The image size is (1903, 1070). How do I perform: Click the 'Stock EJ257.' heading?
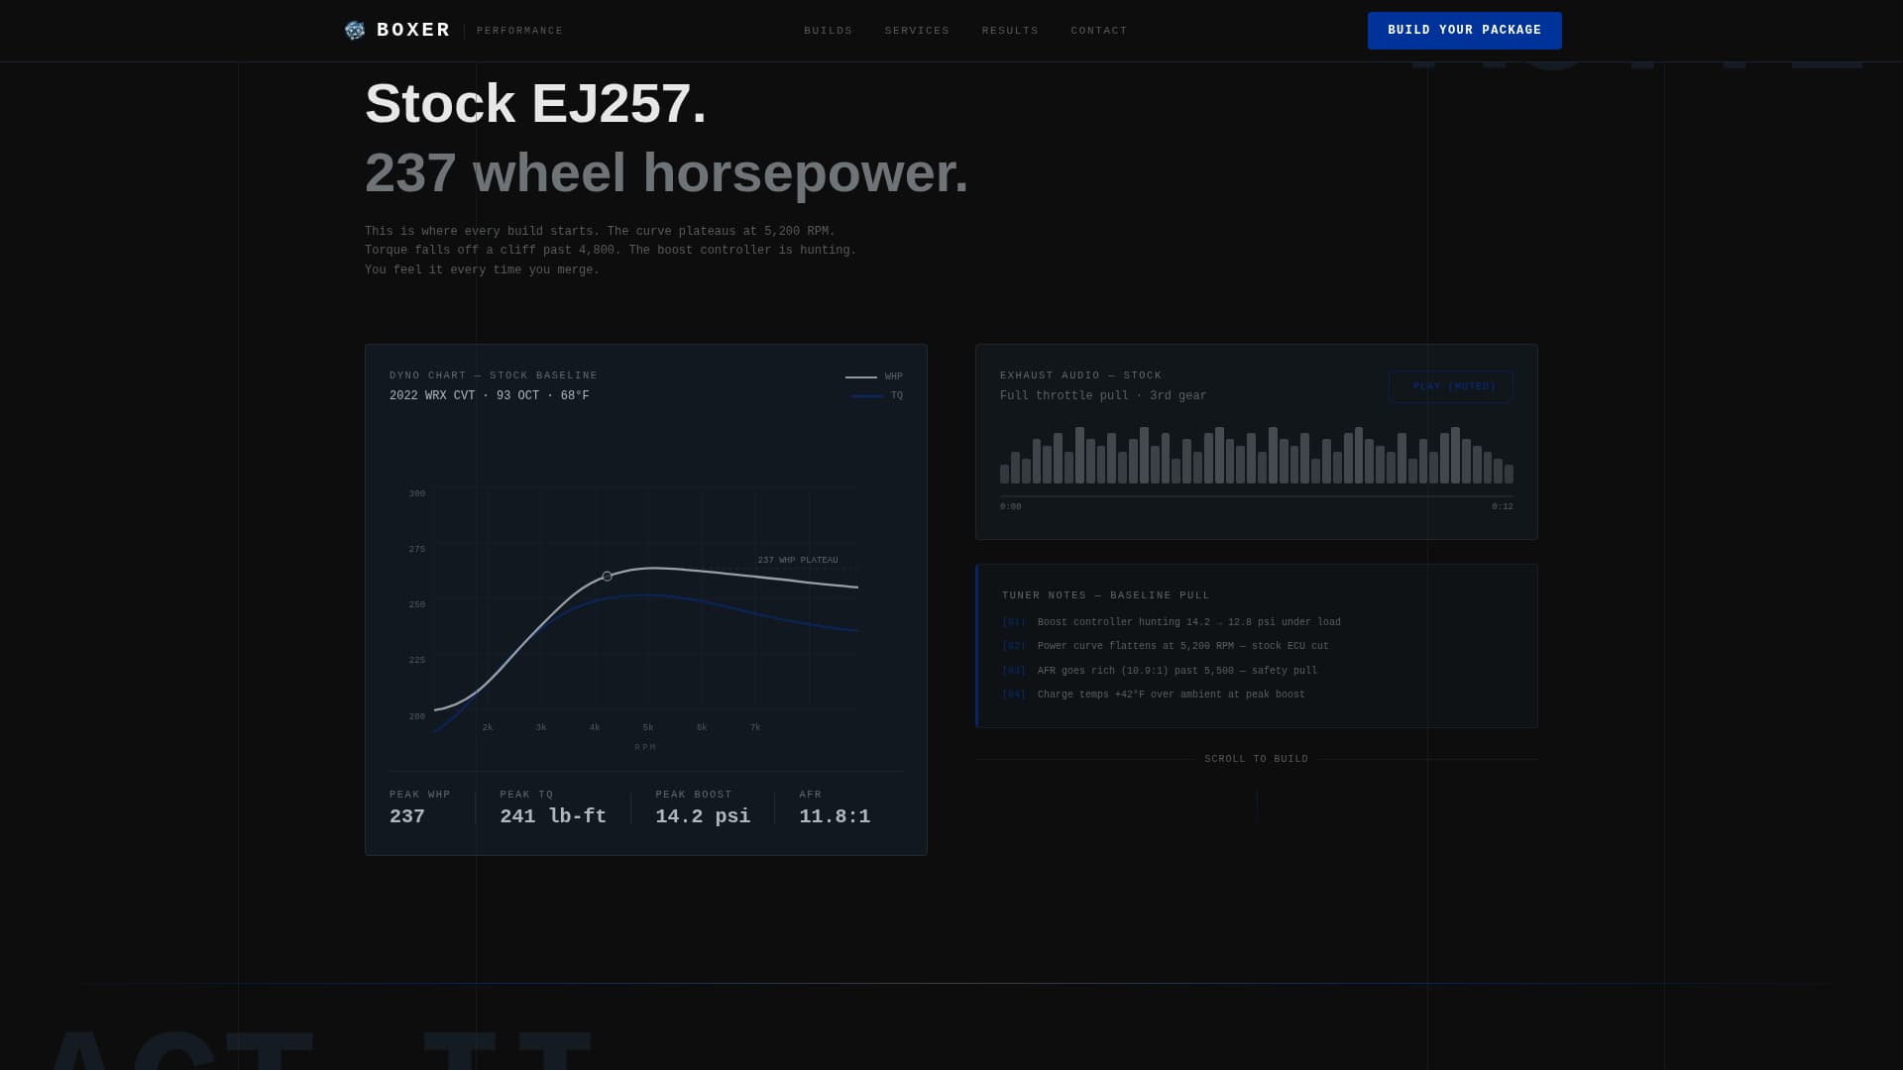click(536, 103)
